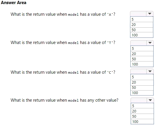Select 5 for model 'T' question

(x=142, y=49)
